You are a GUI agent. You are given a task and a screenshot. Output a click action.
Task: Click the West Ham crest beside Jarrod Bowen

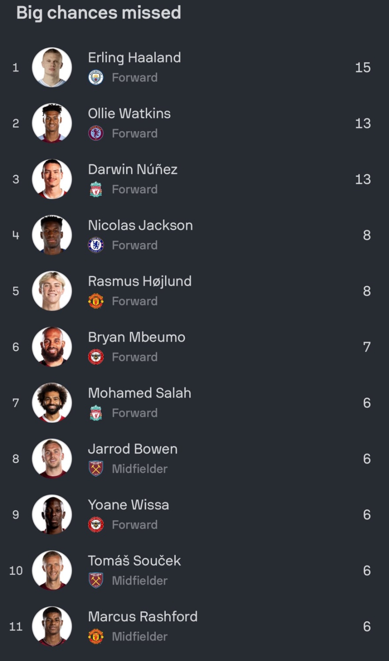[x=96, y=469]
